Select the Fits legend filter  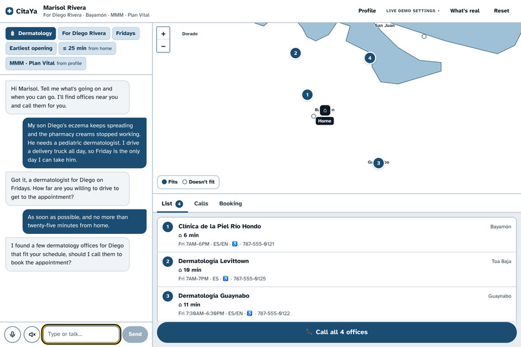coord(169,182)
